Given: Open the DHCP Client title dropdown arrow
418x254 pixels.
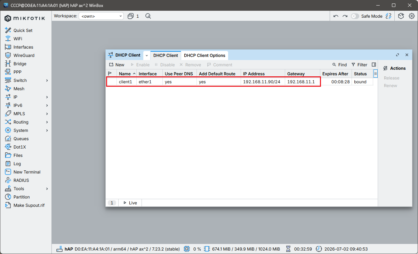Looking at the screenshot, I should 147,55.
